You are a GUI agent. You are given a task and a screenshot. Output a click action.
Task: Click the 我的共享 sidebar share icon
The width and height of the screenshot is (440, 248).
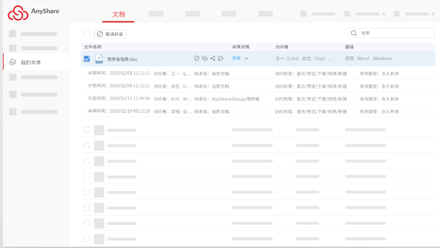click(12, 62)
